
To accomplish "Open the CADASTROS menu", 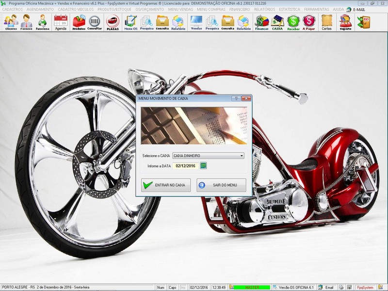I will point(13,9).
